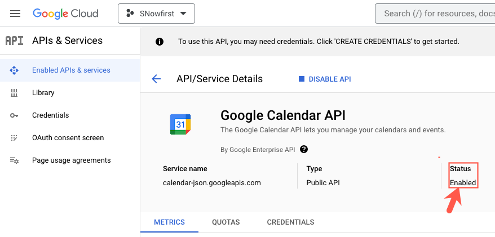Click the blue square icon beside DISABLE API

coord(302,79)
